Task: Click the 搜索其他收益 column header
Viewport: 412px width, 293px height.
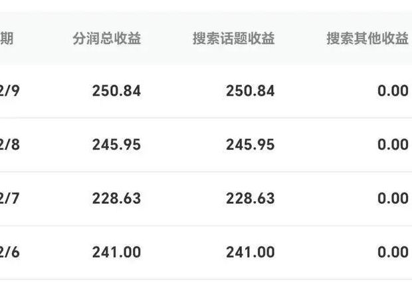Action: [x=367, y=39]
